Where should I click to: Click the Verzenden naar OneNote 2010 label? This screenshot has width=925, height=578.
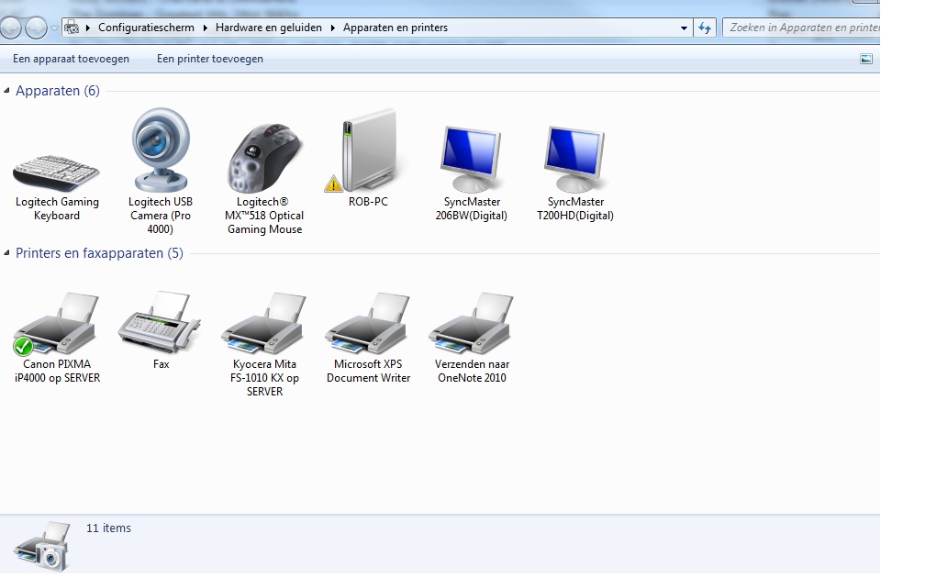point(472,371)
